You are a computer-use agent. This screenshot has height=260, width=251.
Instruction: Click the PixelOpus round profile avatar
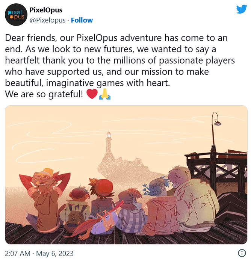[x=16, y=15]
